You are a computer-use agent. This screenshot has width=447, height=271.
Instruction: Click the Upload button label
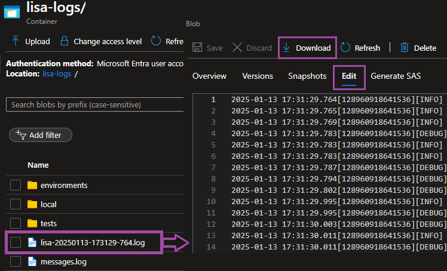point(37,42)
